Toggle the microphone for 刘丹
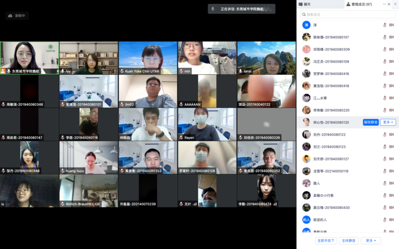The image size is (399, 249). point(385,135)
